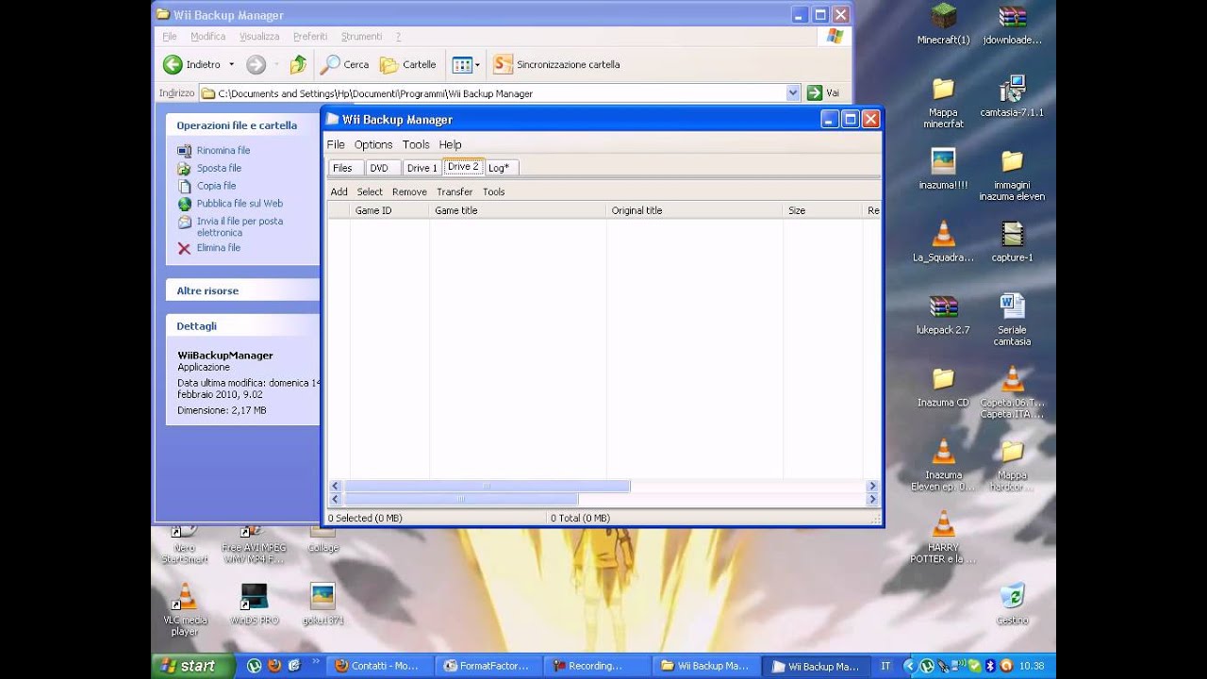Click Invia il file per posta elettronica
Screen dimensions: 1207x679
(x=240, y=226)
